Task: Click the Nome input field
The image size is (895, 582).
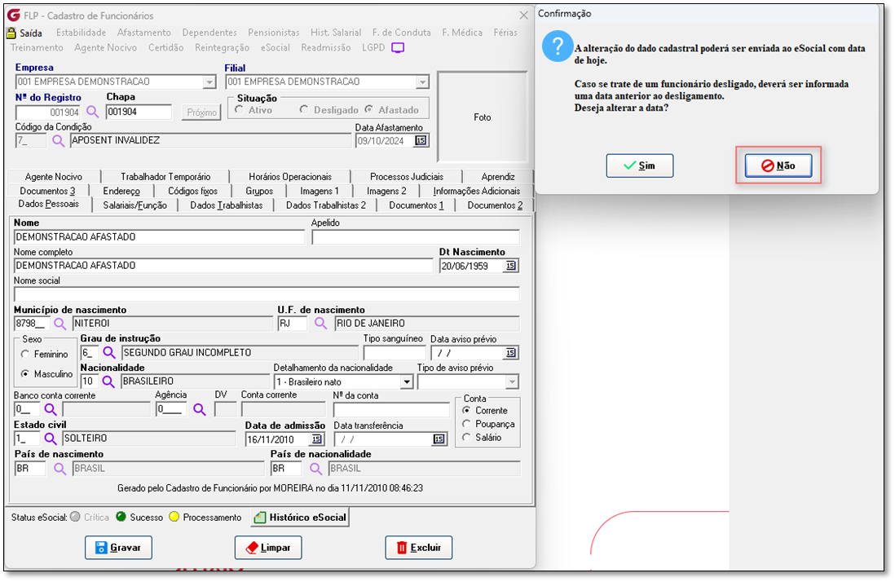Action: click(x=159, y=236)
